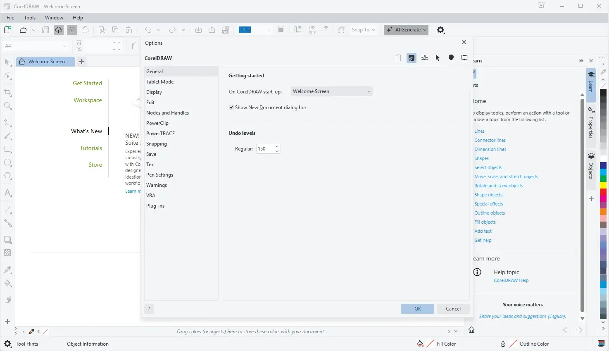
Task: Select the Crop tool in toolbox
Action: coord(7,93)
